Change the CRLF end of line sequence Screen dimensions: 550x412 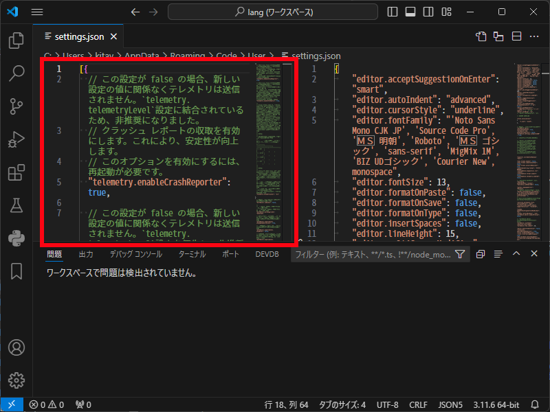pyautogui.click(x=418, y=405)
